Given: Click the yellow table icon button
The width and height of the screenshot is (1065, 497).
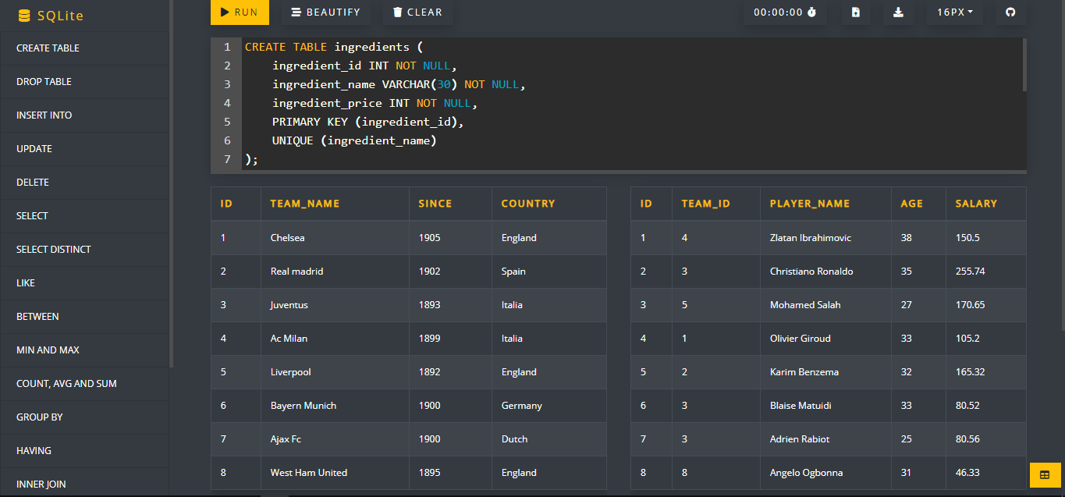Looking at the screenshot, I should 1045,474.
